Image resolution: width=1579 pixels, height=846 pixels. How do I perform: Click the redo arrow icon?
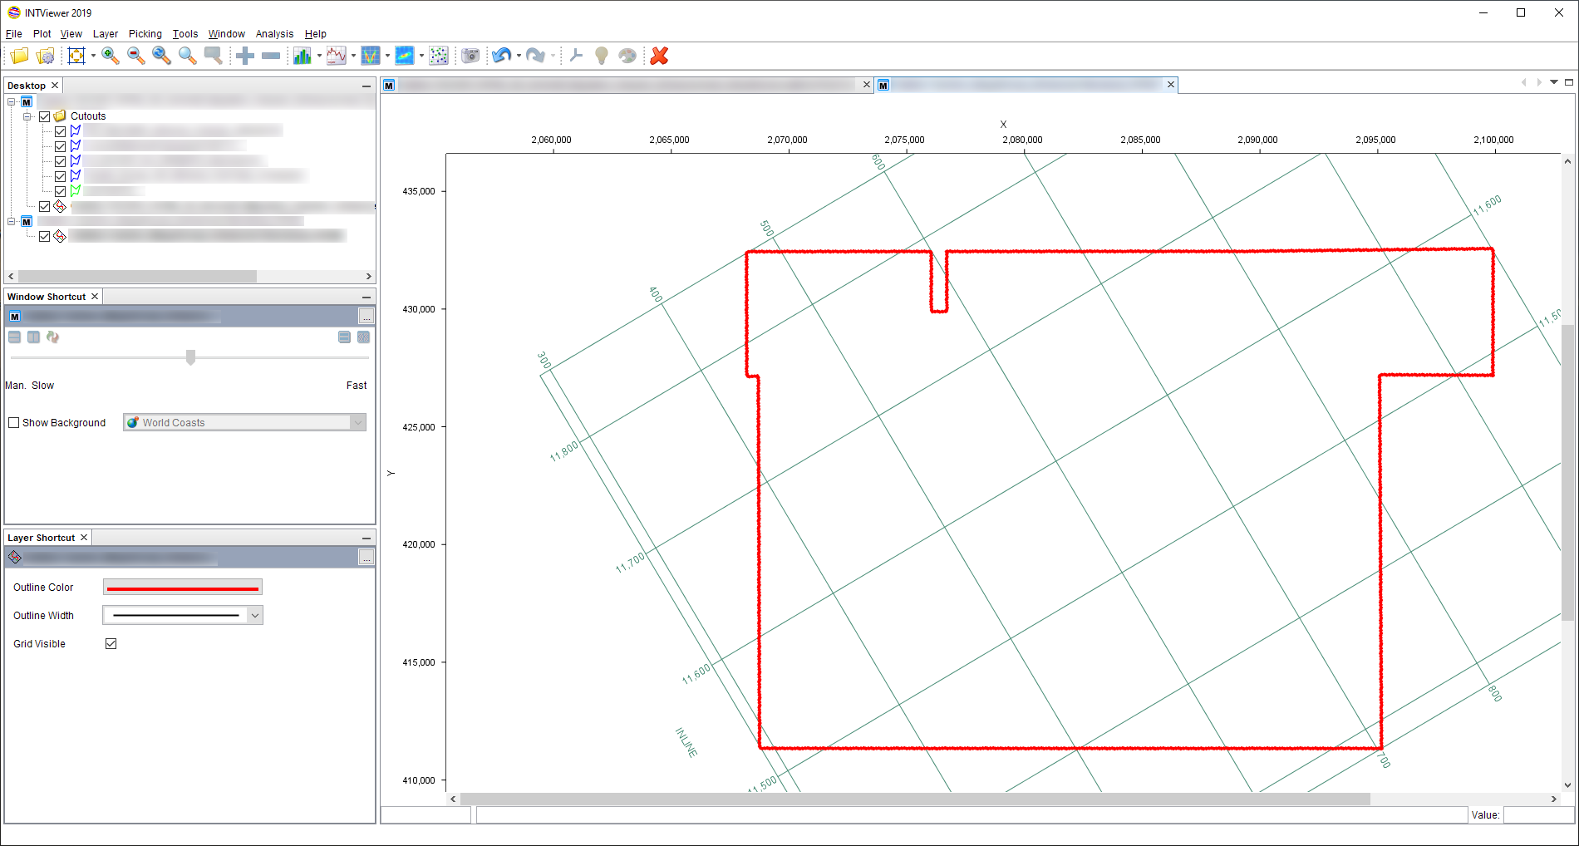coord(535,56)
